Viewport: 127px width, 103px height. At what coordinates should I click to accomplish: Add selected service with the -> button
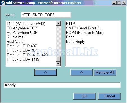click(46, 72)
